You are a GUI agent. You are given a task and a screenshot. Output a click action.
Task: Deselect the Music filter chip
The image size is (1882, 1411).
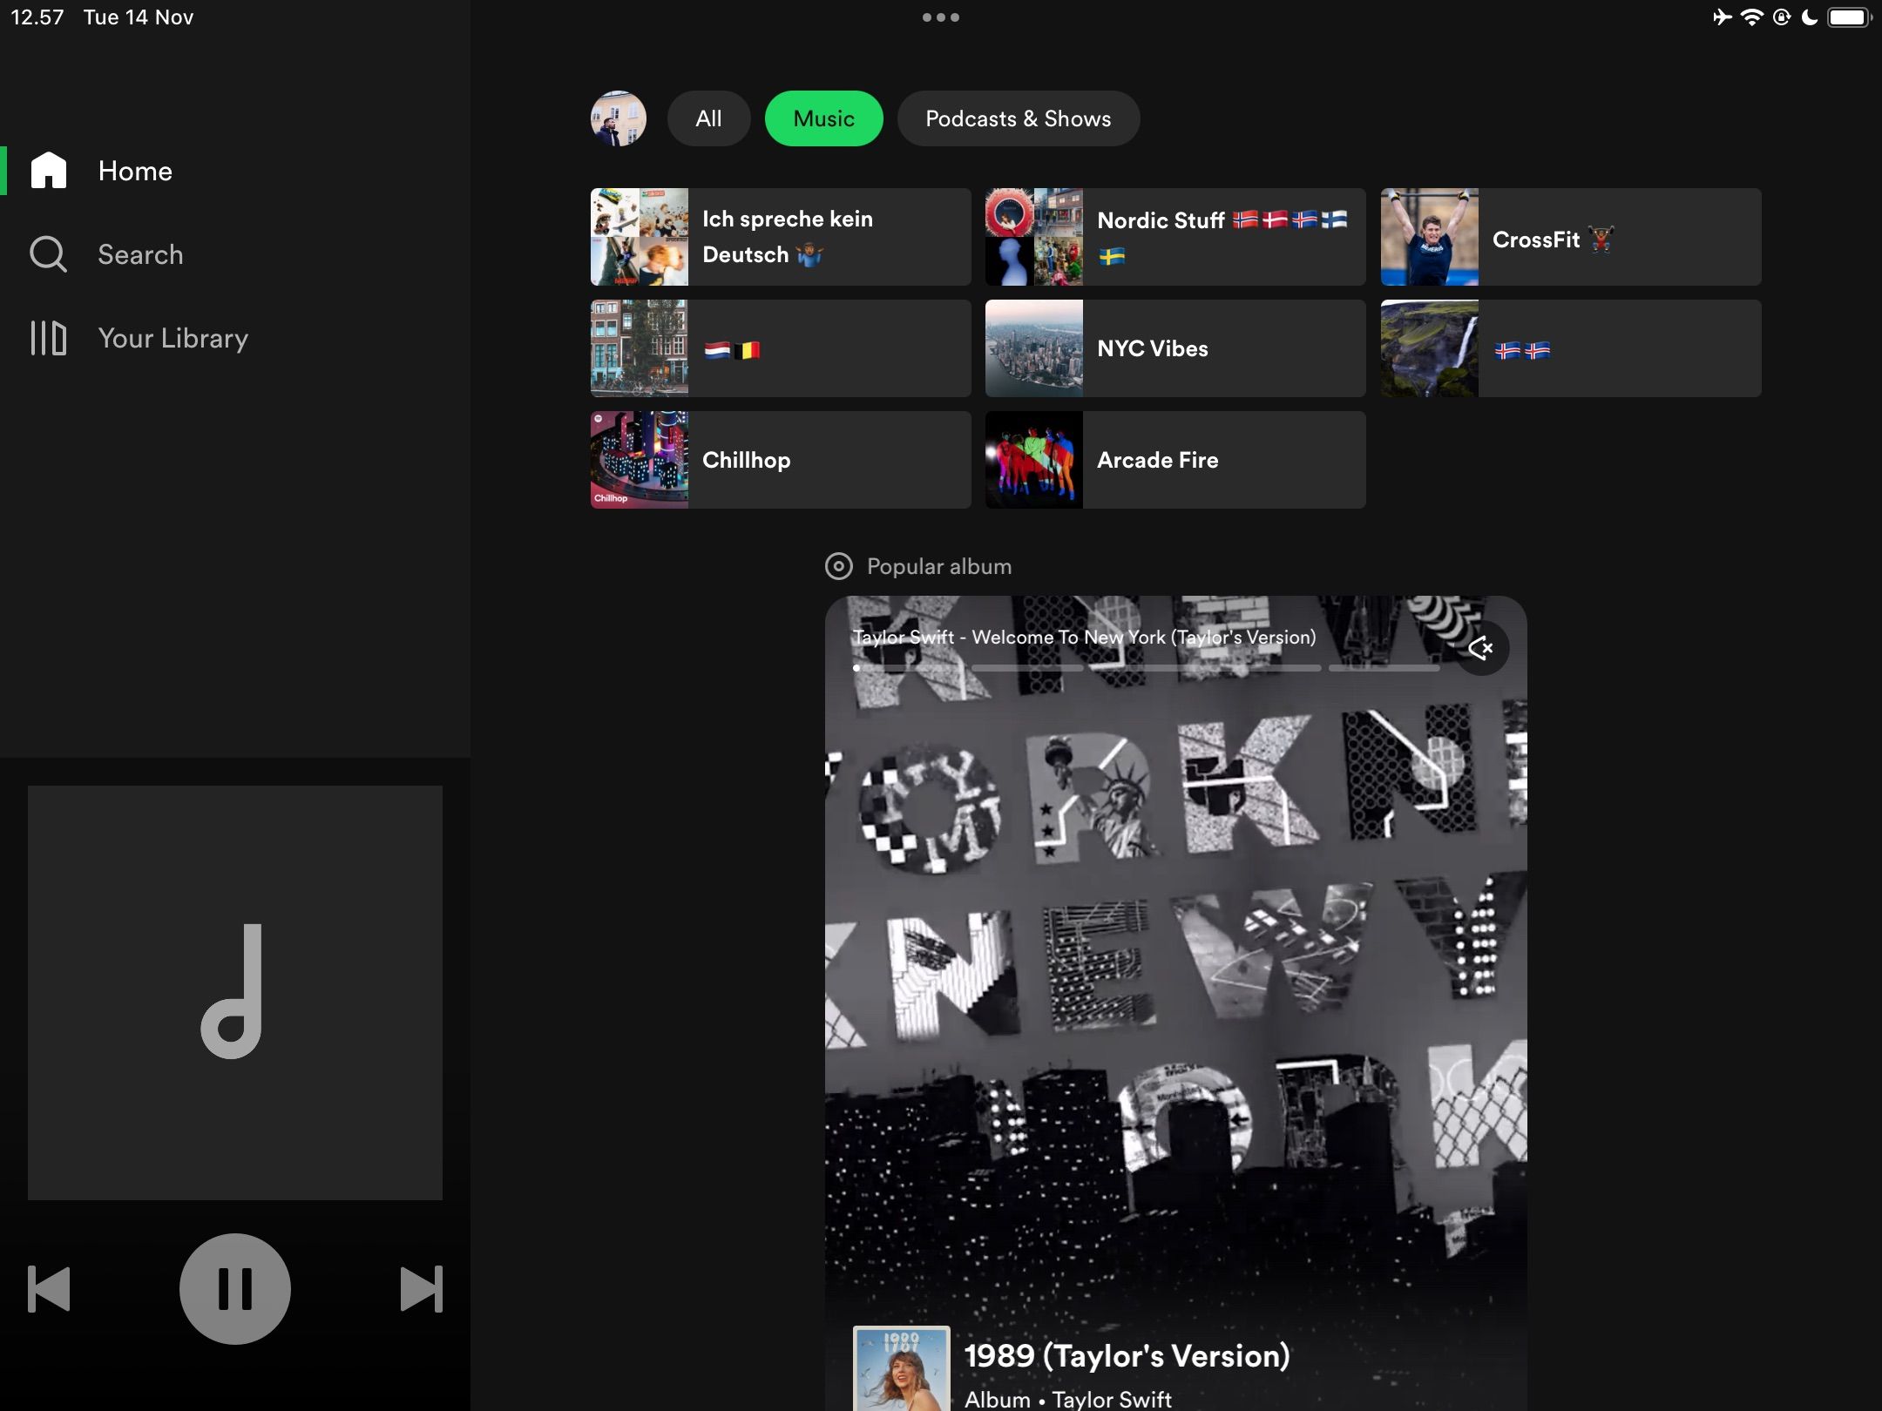click(823, 118)
